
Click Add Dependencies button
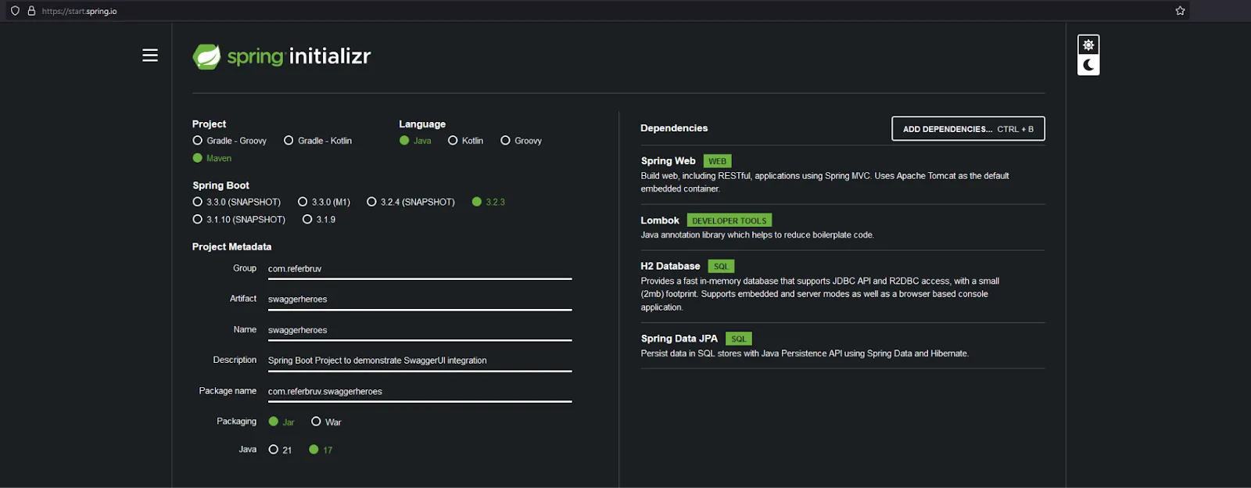[968, 129]
